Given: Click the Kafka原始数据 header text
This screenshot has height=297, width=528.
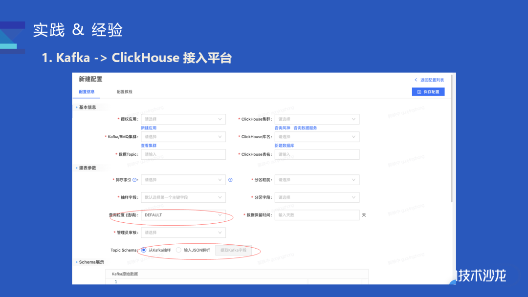Looking at the screenshot, I should point(125,274).
